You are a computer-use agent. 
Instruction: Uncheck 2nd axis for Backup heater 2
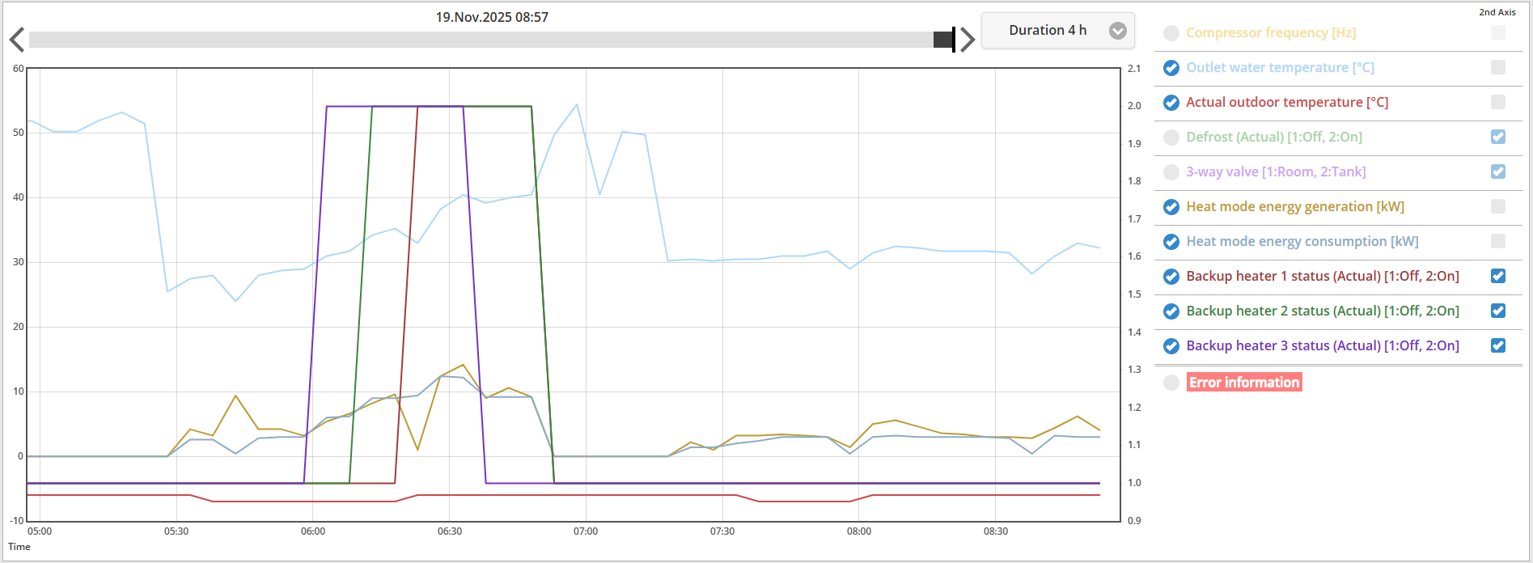[x=1497, y=311]
